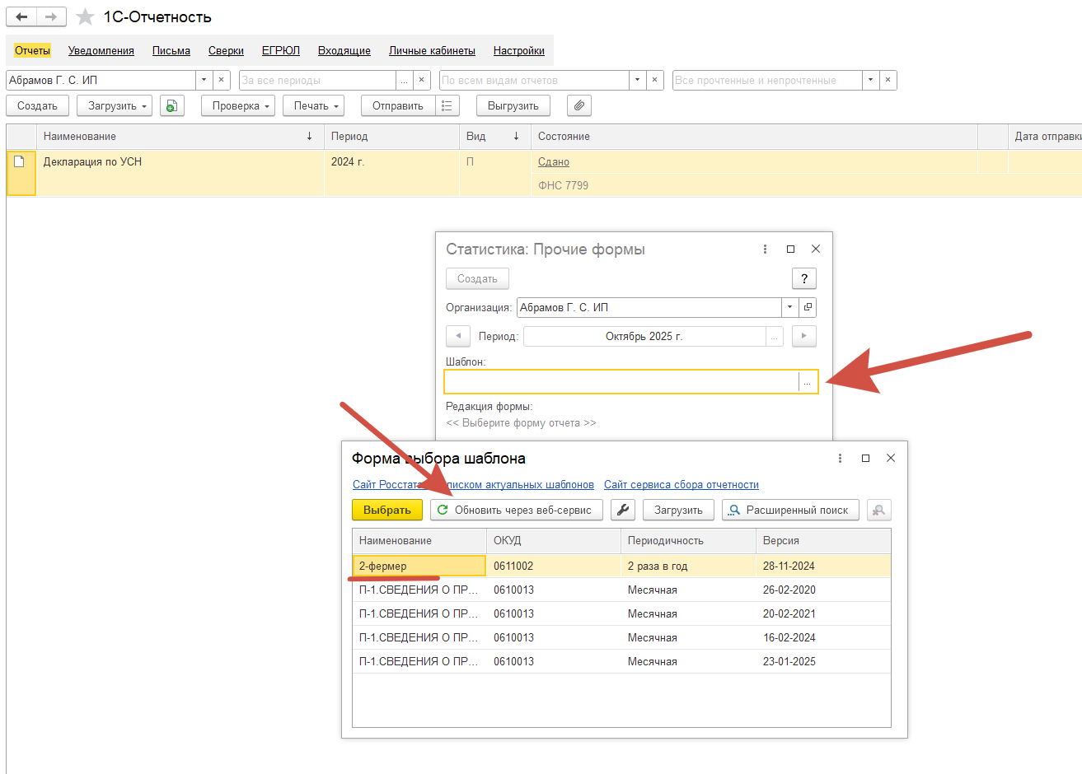The image size is (1082, 774).
Task: Click the green-plus document icon in the toolbar
Action: [x=171, y=105]
